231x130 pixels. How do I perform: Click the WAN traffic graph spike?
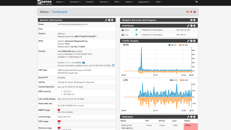coord(141,59)
